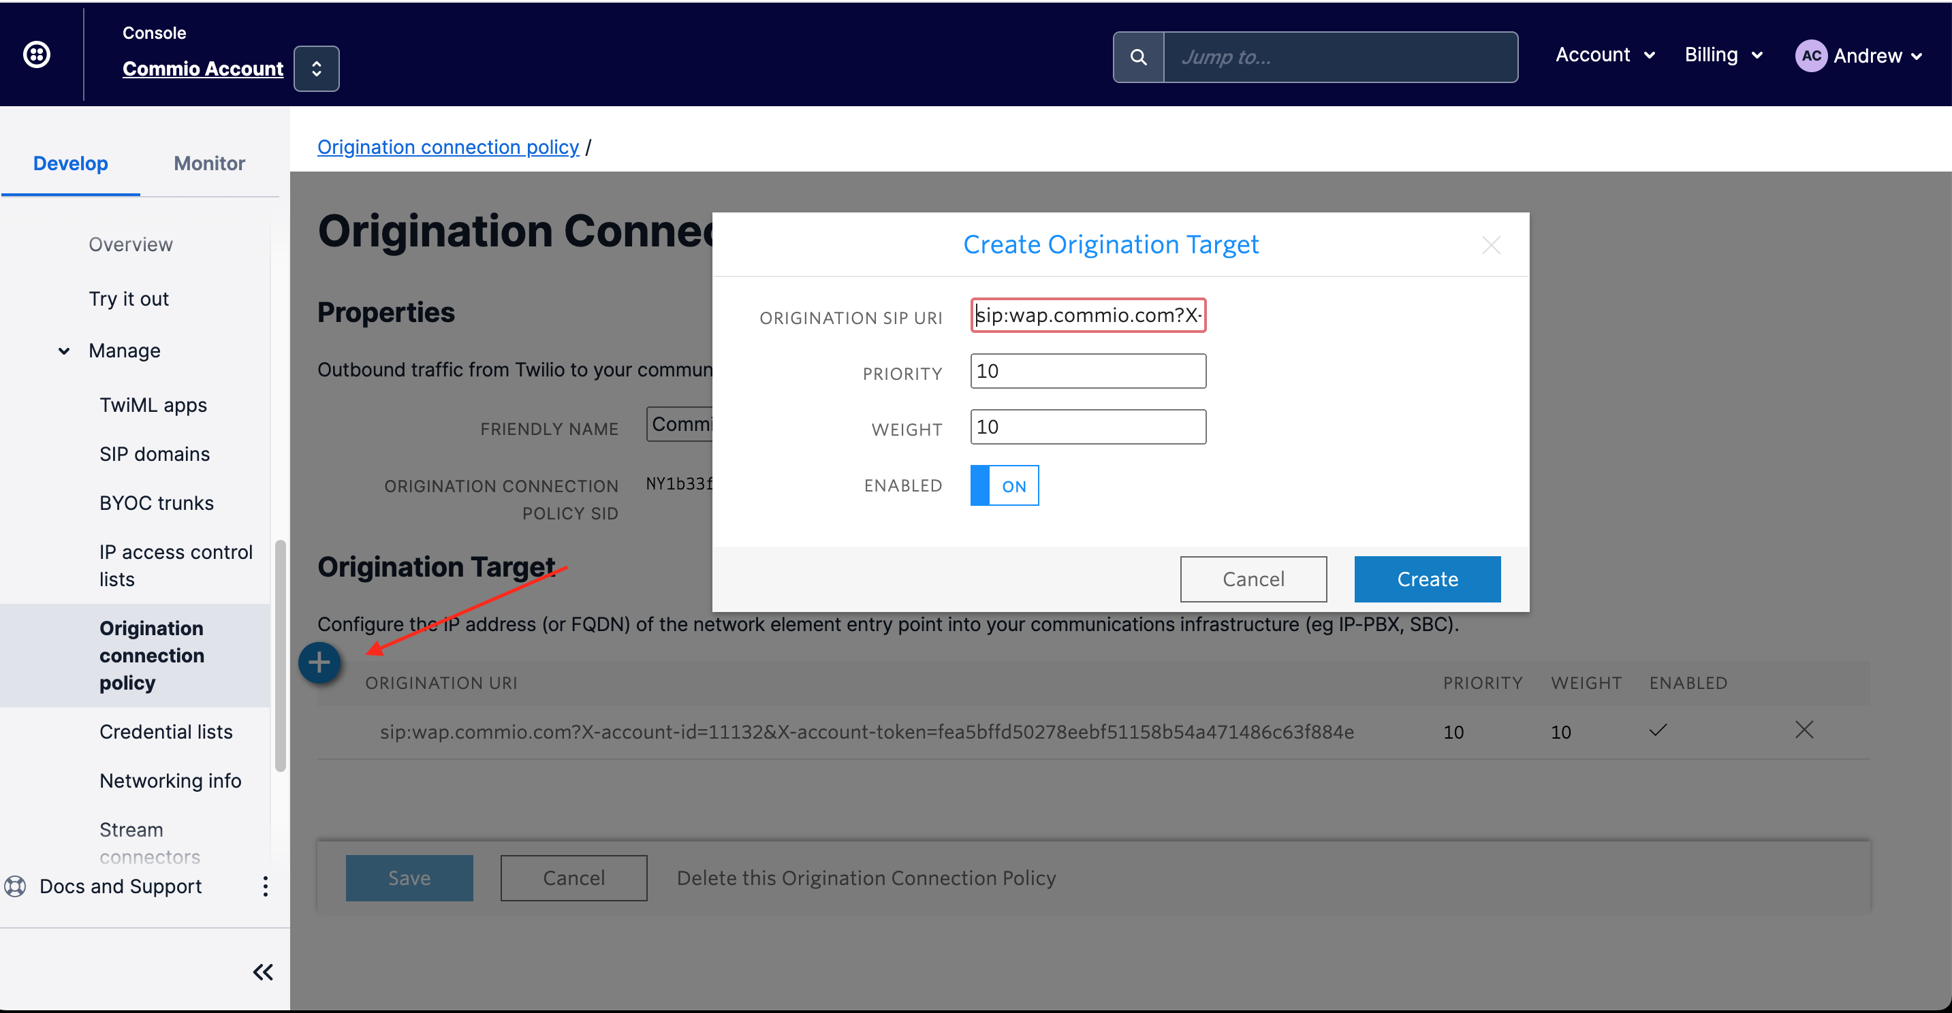Open Credential lists page
This screenshot has height=1013, width=1952.
coord(166,732)
